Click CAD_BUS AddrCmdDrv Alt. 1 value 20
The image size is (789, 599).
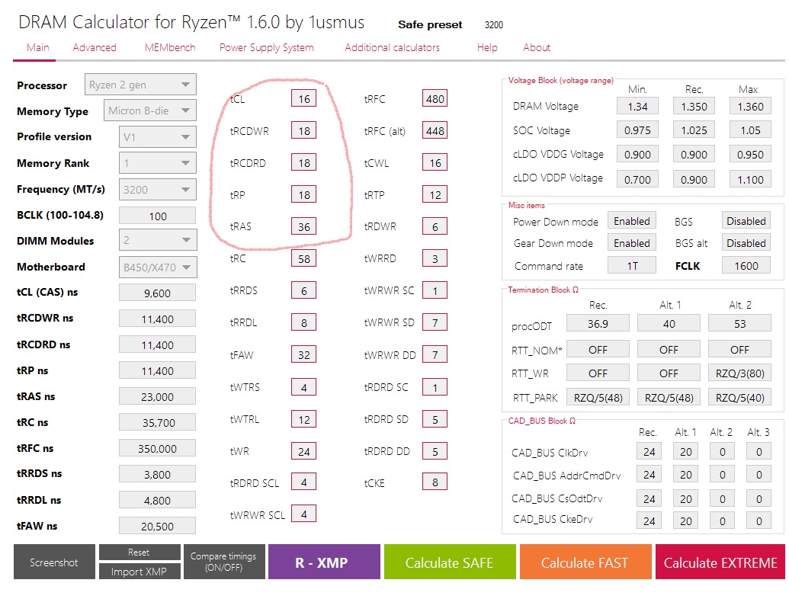[686, 474]
